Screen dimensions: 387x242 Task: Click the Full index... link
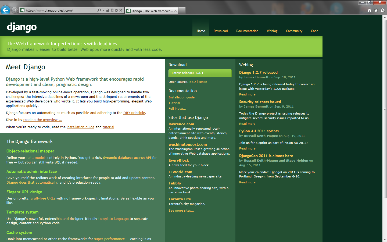(177, 109)
